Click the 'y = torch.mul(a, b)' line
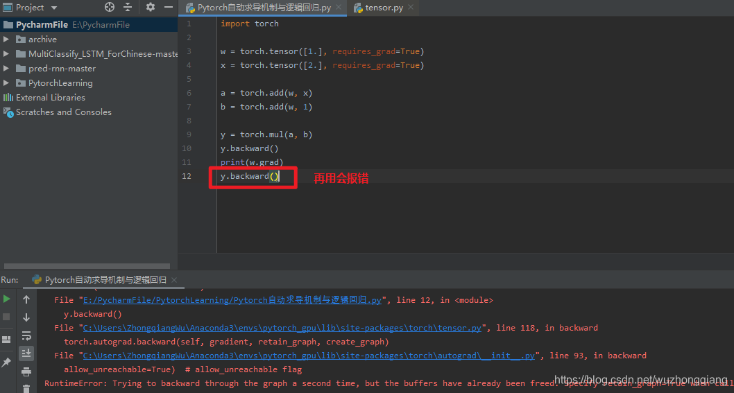This screenshot has height=393, width=734. click(266, 134)
